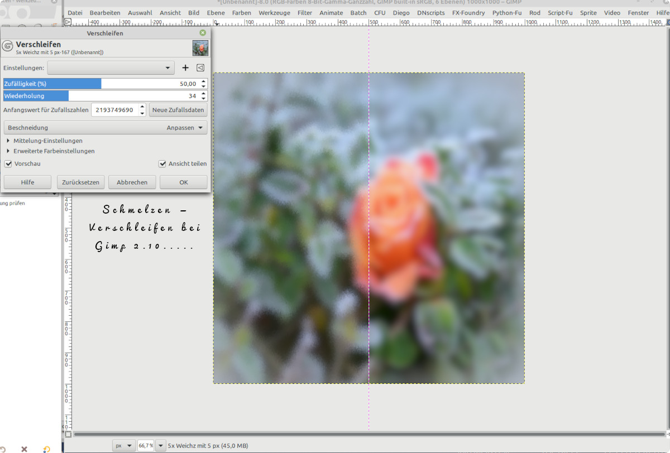Increase the Wiederholung value with up arrow
670x453 pixels.
pos(203,93)
